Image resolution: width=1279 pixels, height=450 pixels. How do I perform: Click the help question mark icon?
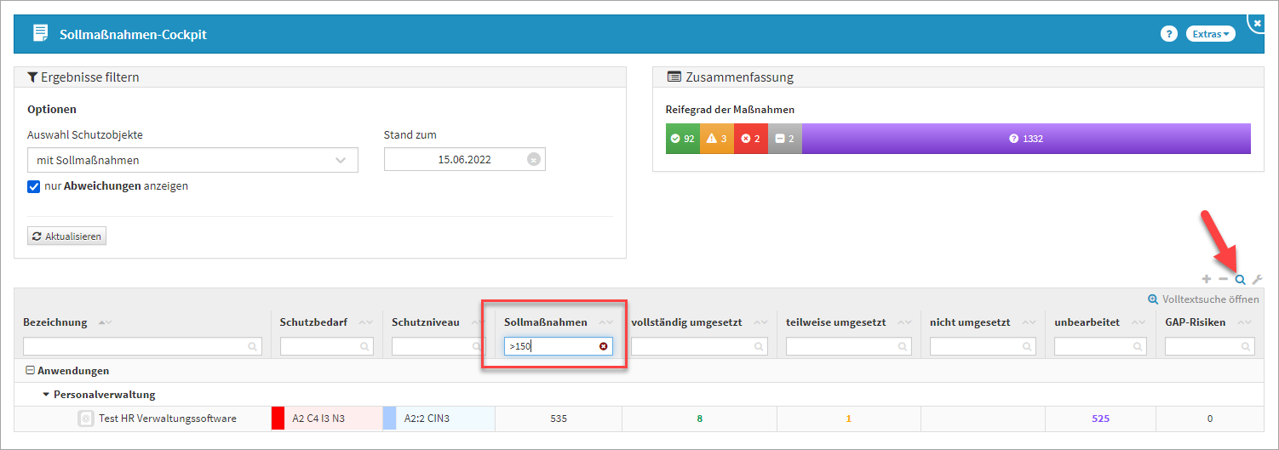tap(1168, 34)
